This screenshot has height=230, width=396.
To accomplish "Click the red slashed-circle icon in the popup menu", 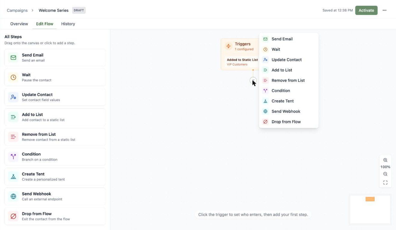I will click(265, 122).
